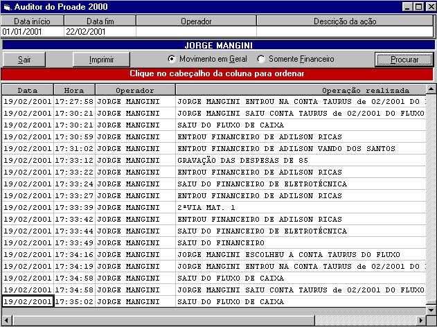Image resolution: width=437 pixels, height=327 pixels.
Task: Click the Data início field 01/01/2001
Action: coord(32,31)
